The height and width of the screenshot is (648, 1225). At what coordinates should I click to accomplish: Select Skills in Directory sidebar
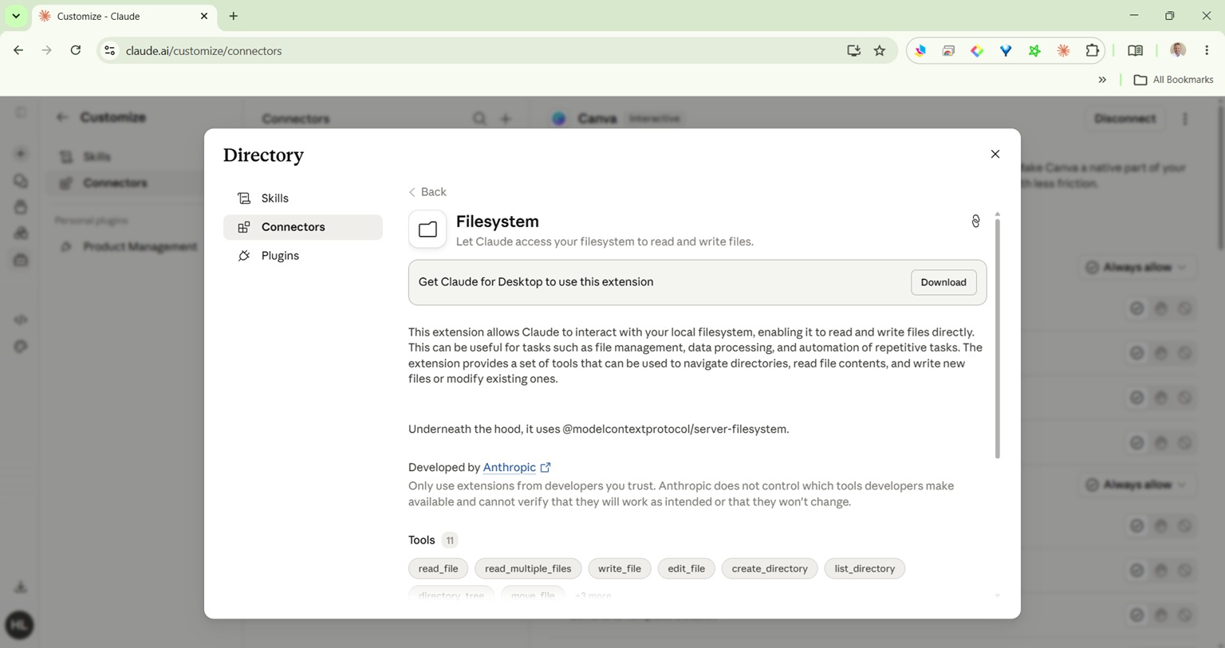[303, 198]
